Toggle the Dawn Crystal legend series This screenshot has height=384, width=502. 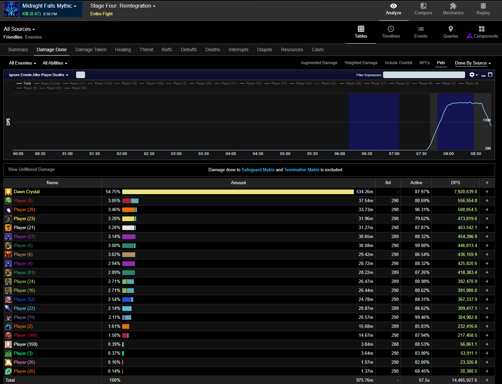click(x=47, y=83)
